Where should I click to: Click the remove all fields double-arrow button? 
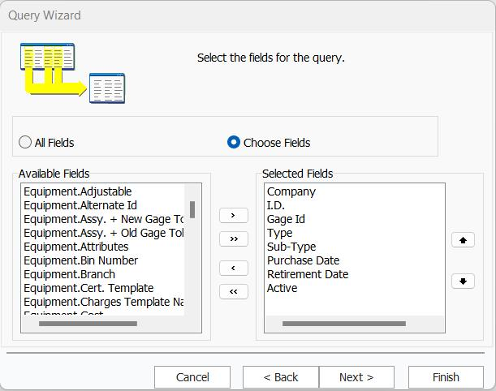pos(234,292)
